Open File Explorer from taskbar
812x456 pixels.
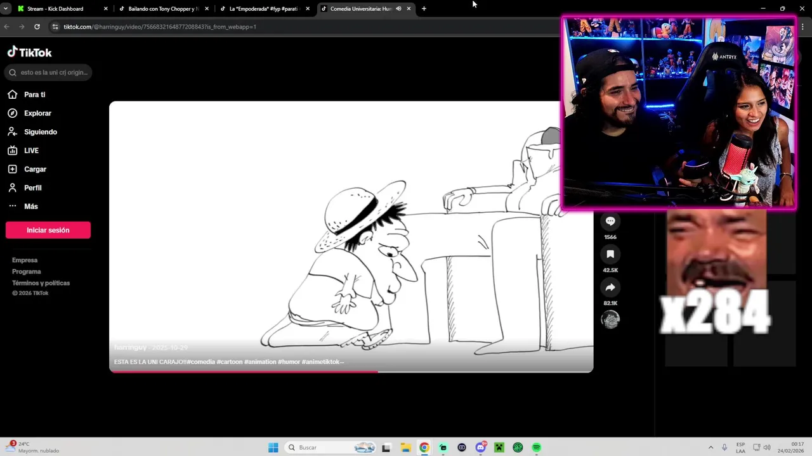click(x=405, y=448)
